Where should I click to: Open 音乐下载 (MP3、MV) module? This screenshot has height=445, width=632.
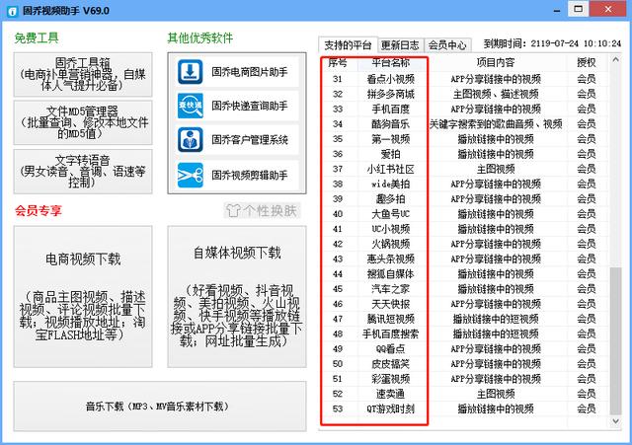tap(160, 407)
